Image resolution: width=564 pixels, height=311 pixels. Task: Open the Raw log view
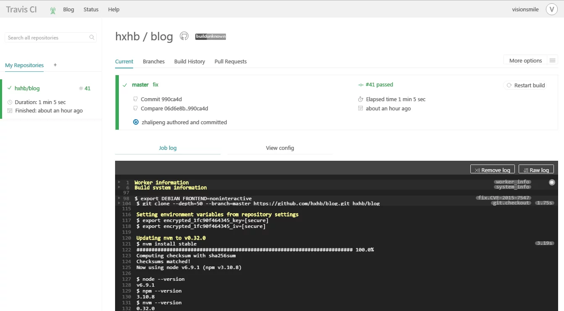click(536, 170)
